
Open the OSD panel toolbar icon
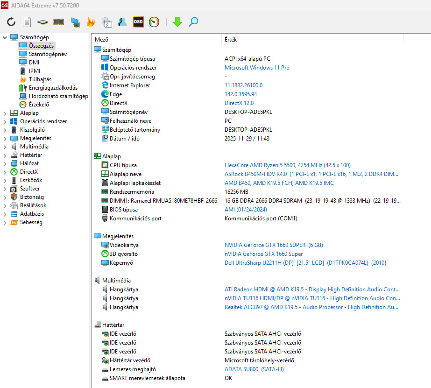138,21
